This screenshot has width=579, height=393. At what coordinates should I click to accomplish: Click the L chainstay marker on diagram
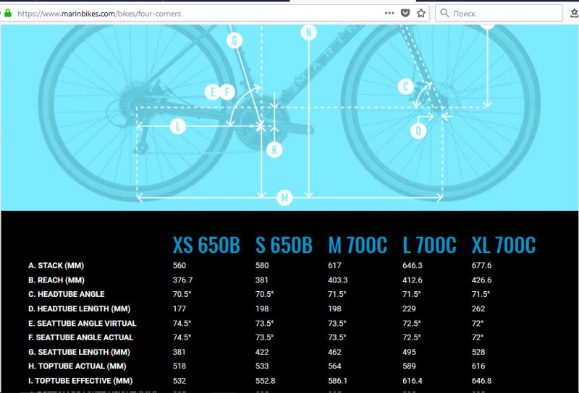tap(178, 126)
